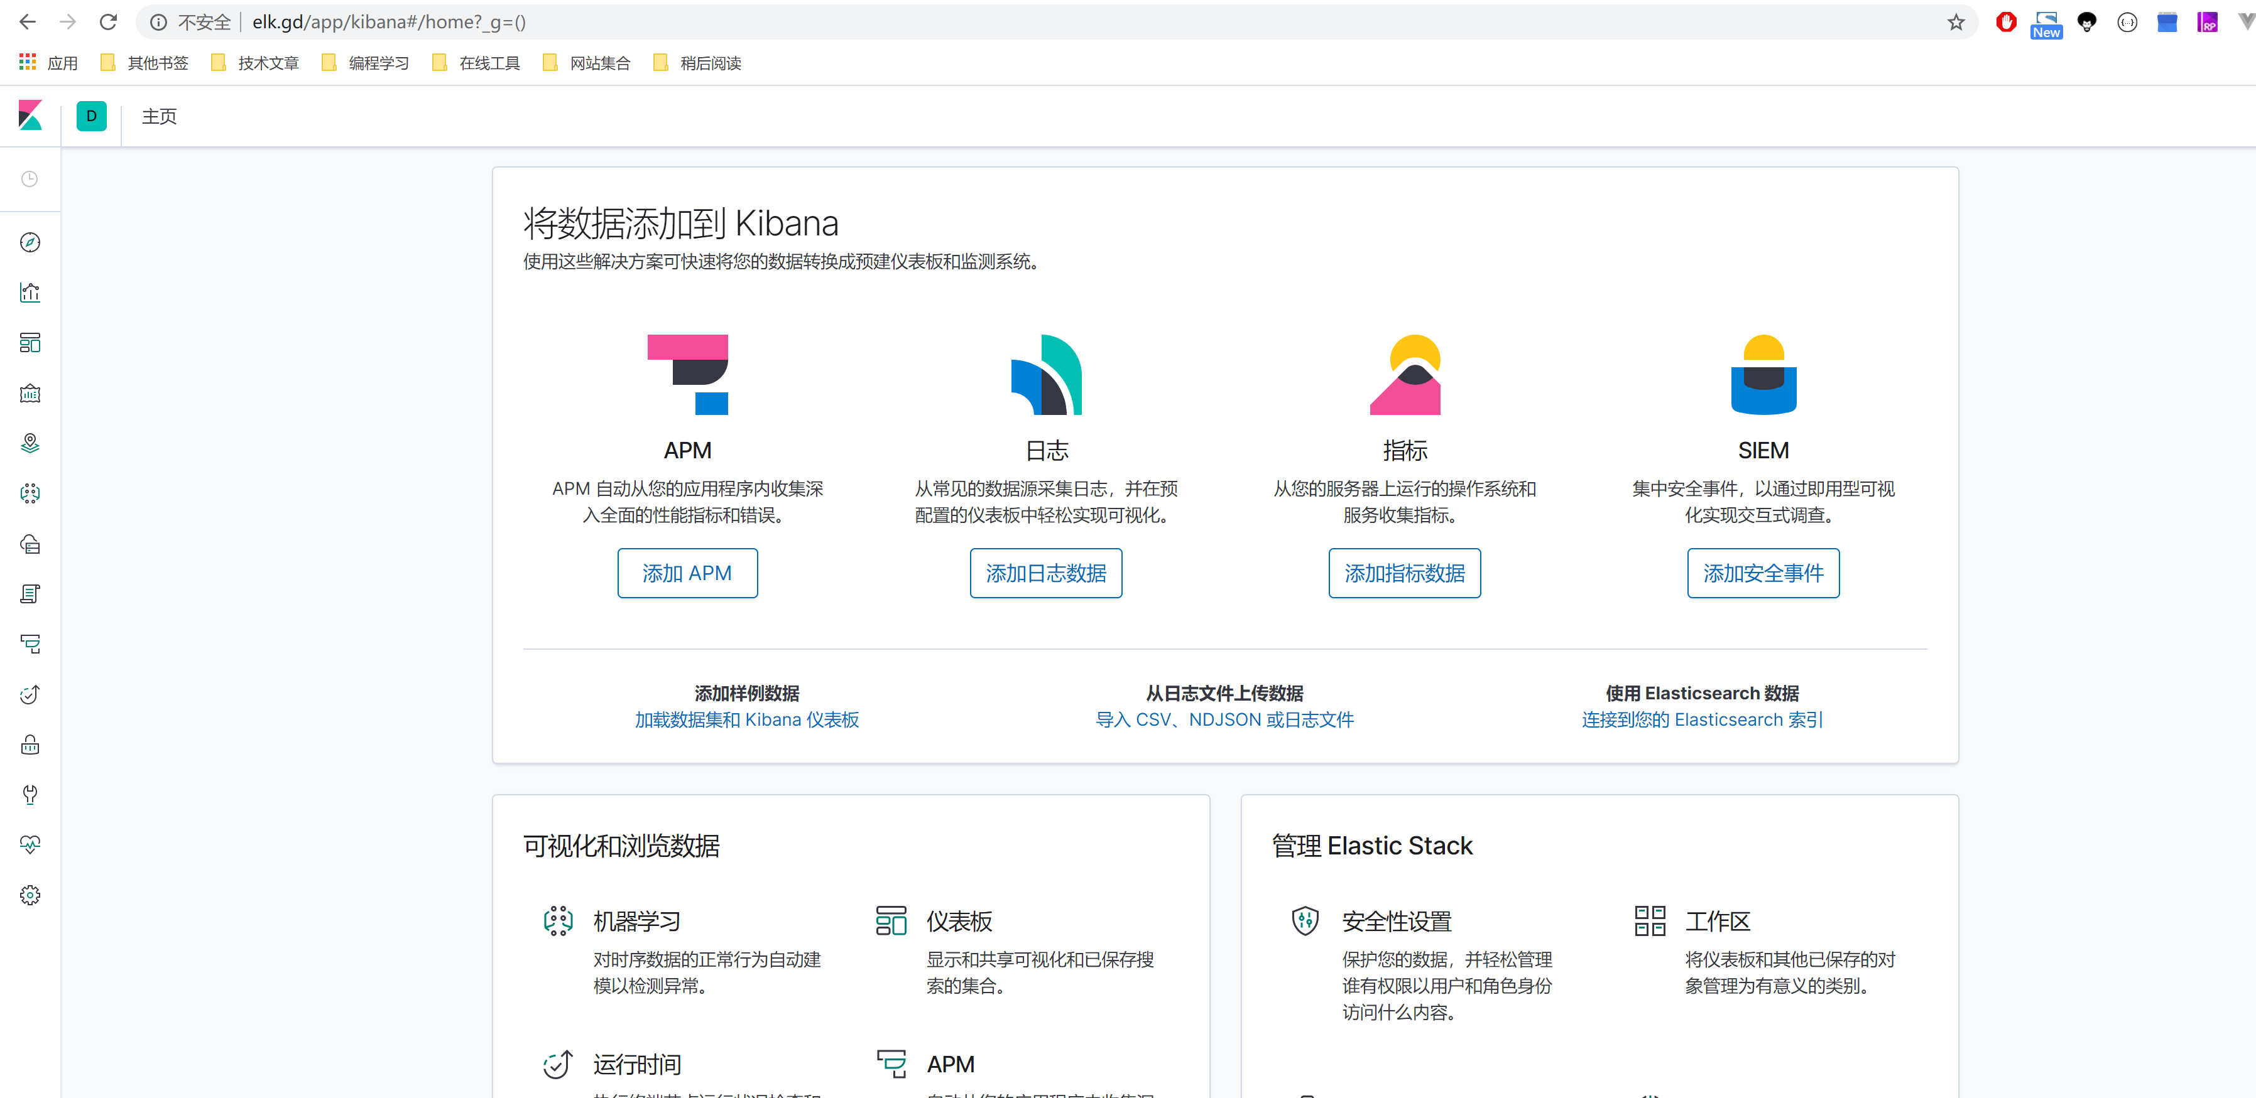Open Logs icon in sidebar
This screenshot has height=1098, width=2256.
30,594
